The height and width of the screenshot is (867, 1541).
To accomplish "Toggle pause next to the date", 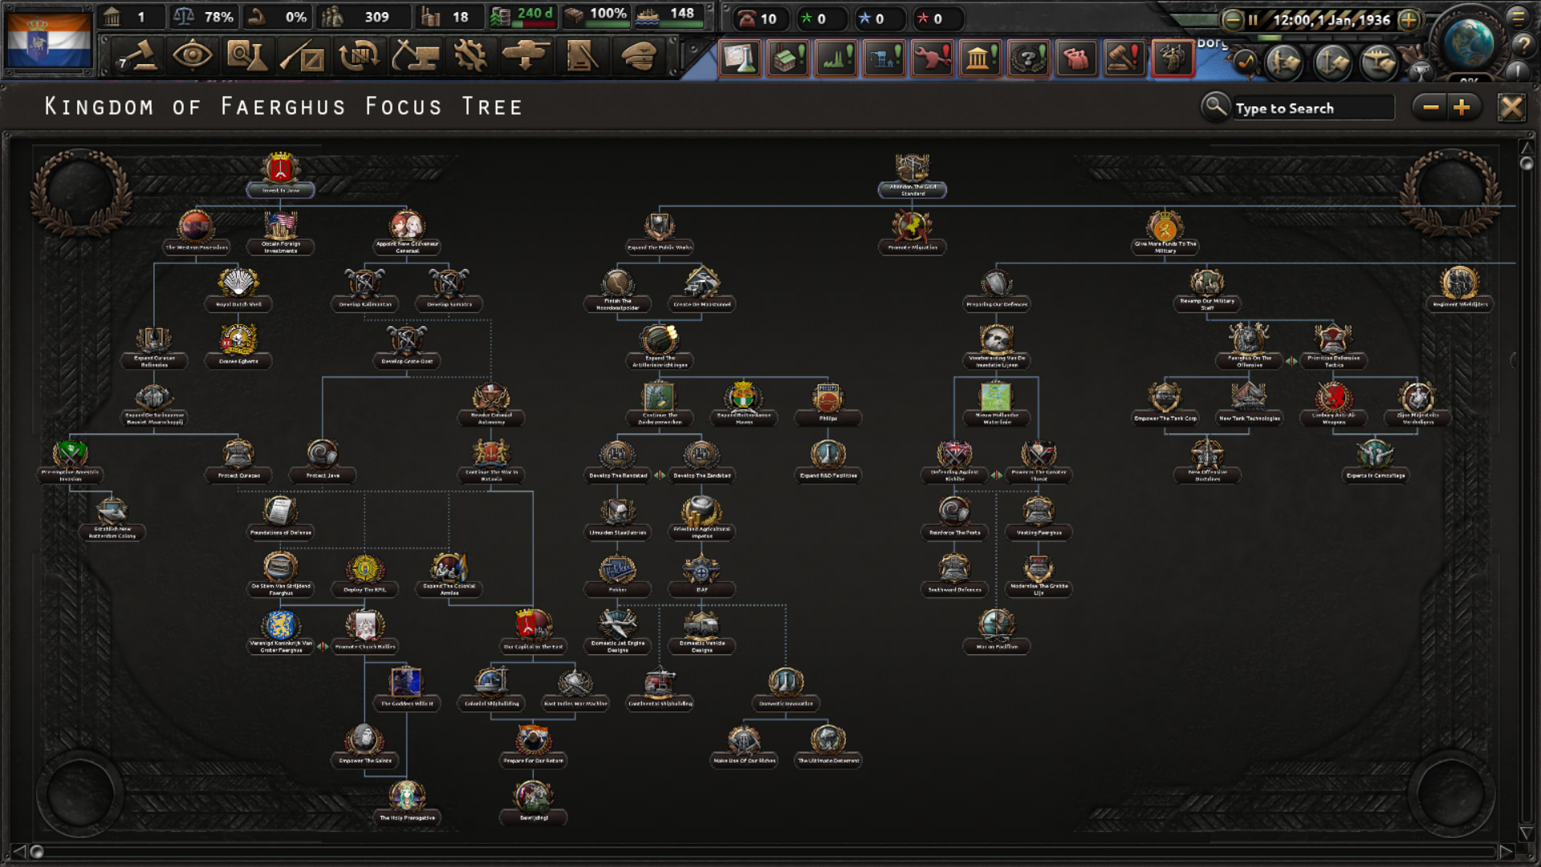I will point(1254,20).
